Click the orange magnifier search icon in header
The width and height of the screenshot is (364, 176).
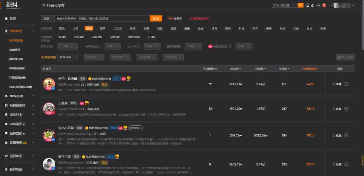[x=300, y=5]
